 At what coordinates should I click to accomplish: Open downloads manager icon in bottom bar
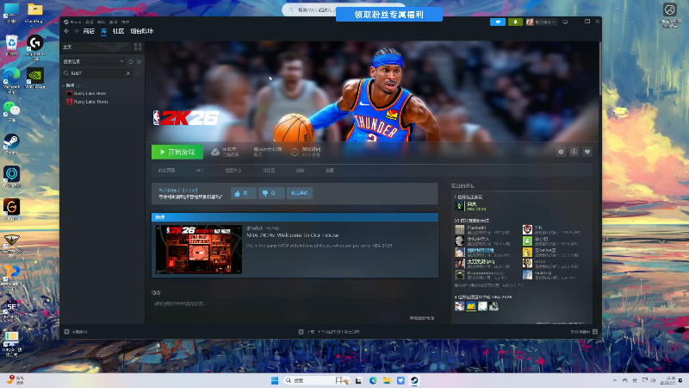click(301, 332)
